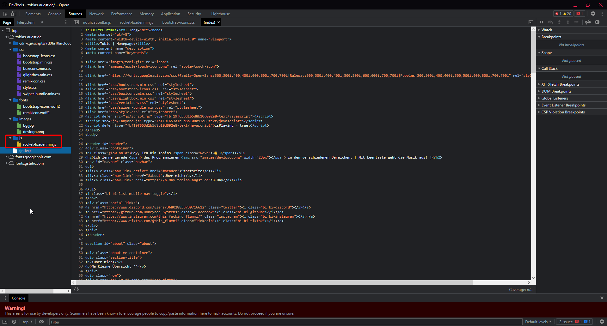This screenshot has height=326, width=607.
Task: Switch to the Network tab
Action: (96, 14)
